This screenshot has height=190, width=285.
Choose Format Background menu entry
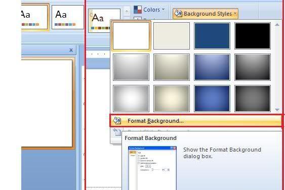point(196,121)
